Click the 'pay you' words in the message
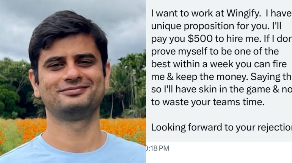This screenshot has height=163, width=292. (x=168, y=39)
